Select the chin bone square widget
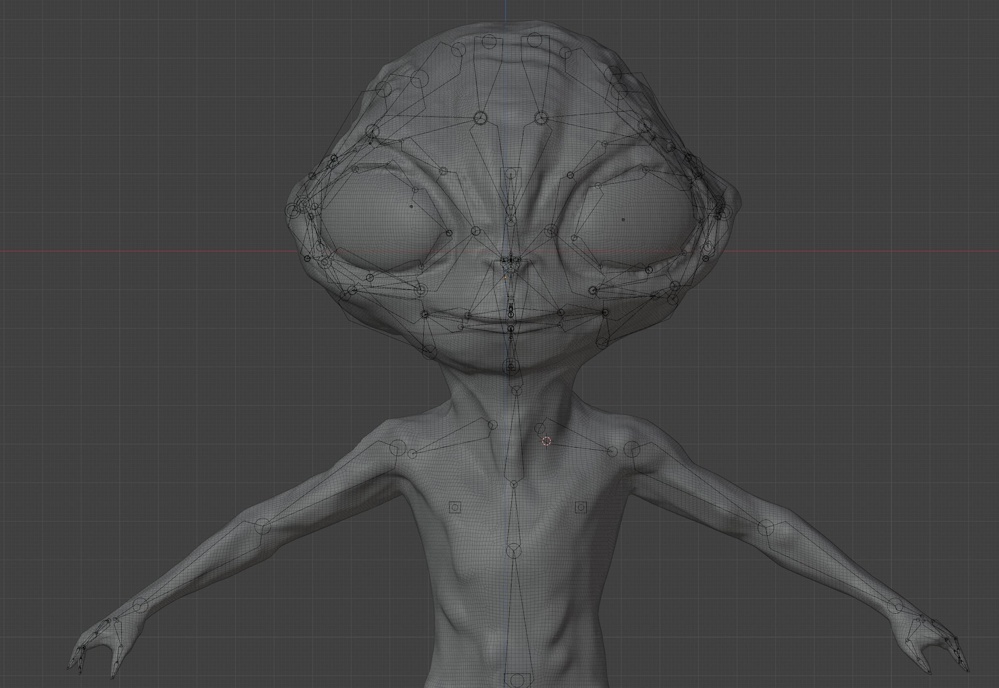The height and width of the screenshot is (688, 999). tap(511, 367)
